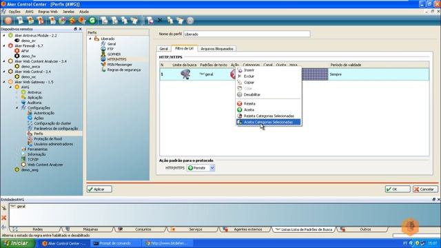Viewport: 441px width, 248px height.
Task: Collapse the Aker Antivirus Module node
Action: pos(4,35)
